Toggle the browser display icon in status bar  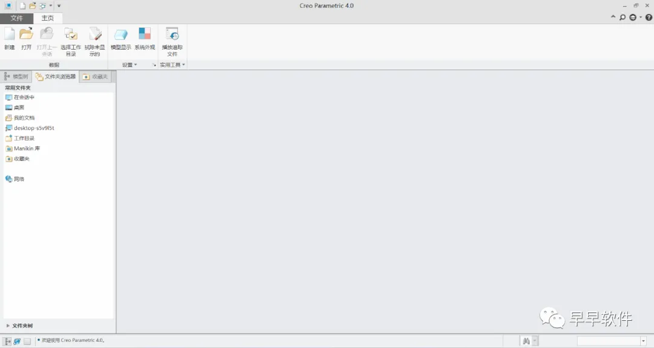click(17, 341)
